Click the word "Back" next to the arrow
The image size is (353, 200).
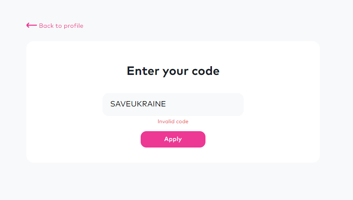point(46,26)
